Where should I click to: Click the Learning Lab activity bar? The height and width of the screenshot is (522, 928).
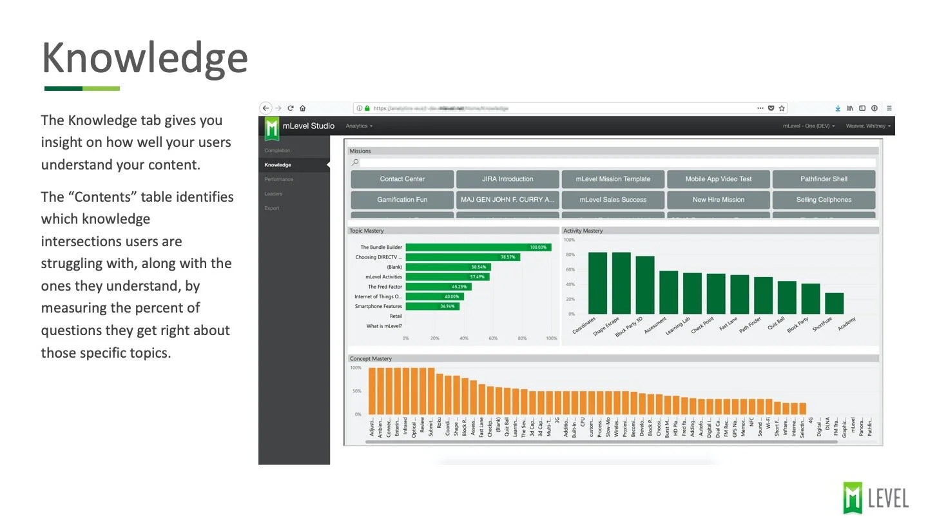click(x=692, y=293)
